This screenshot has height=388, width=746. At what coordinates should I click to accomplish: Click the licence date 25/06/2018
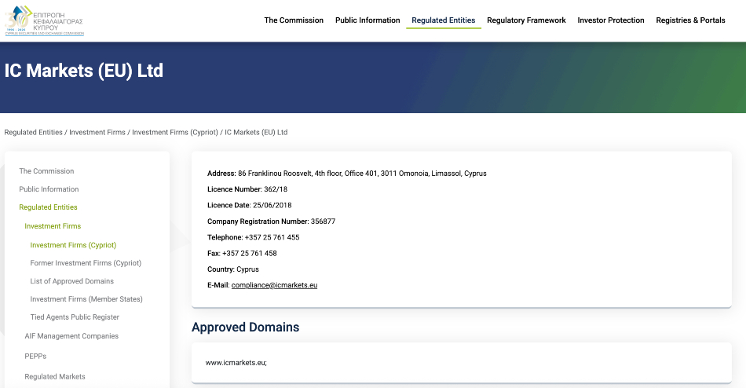point(272,205)
